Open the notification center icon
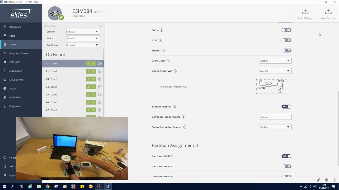The height and width of the screenshot is (190, 339). pos(334,187)
